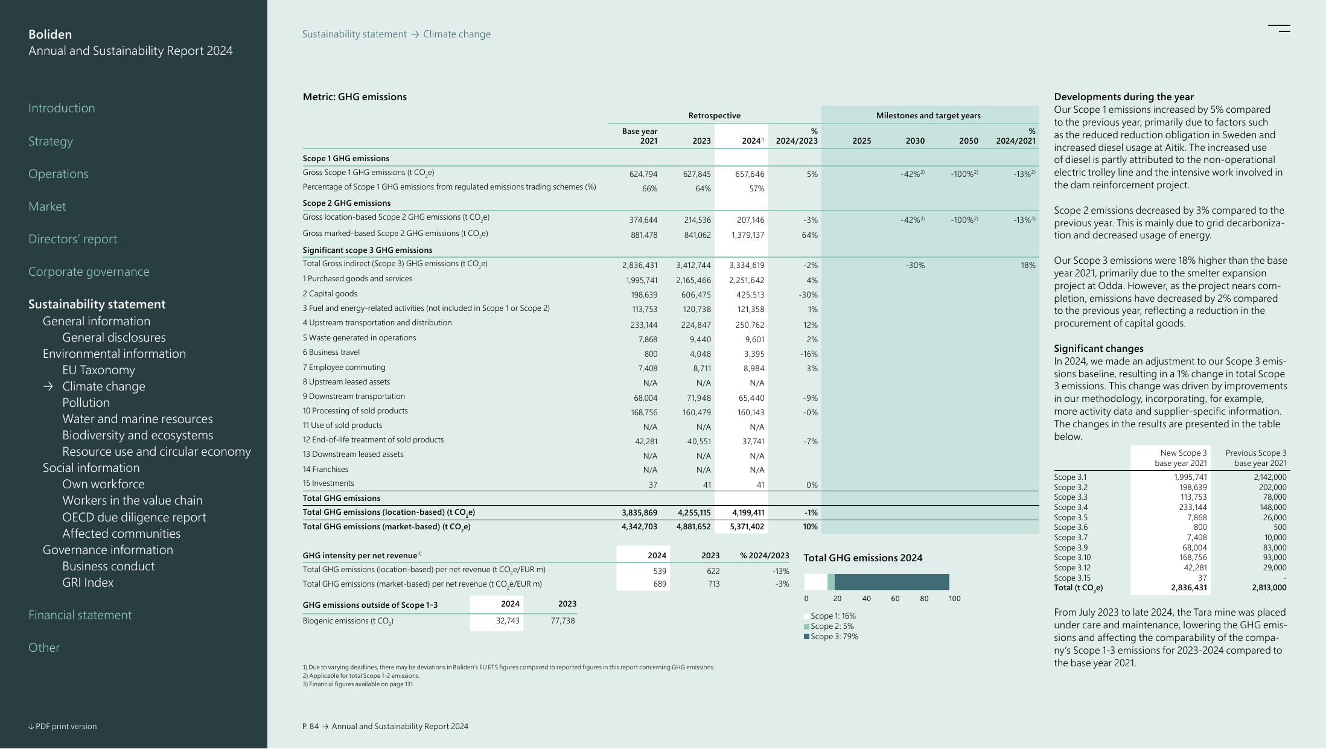1326x749 pixels.
Task: Open the Other section
Action: click(x=44, y=648)
